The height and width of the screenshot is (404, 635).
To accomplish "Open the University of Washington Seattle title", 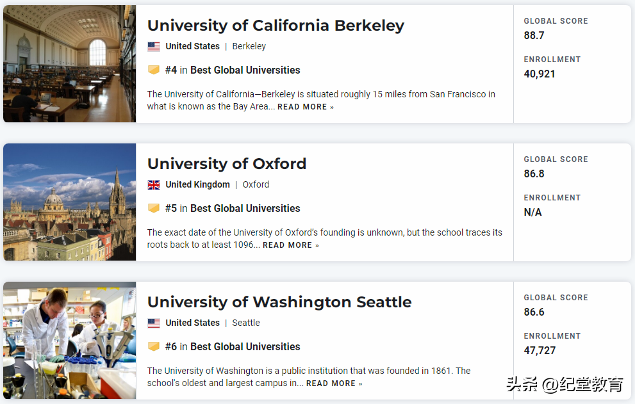I will click(x=279, y=302).
